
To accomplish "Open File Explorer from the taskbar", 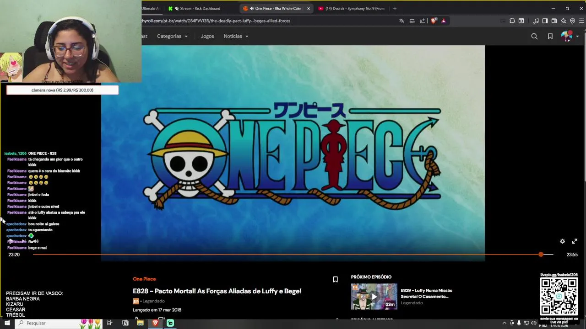I will click(140, 323).
